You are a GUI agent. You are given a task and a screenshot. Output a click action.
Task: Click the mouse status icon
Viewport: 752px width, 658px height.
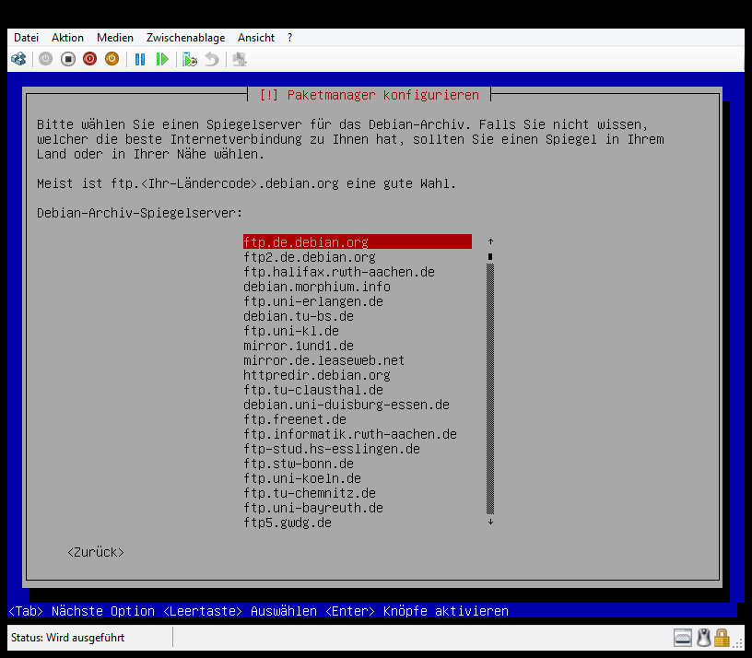[703, 638]
